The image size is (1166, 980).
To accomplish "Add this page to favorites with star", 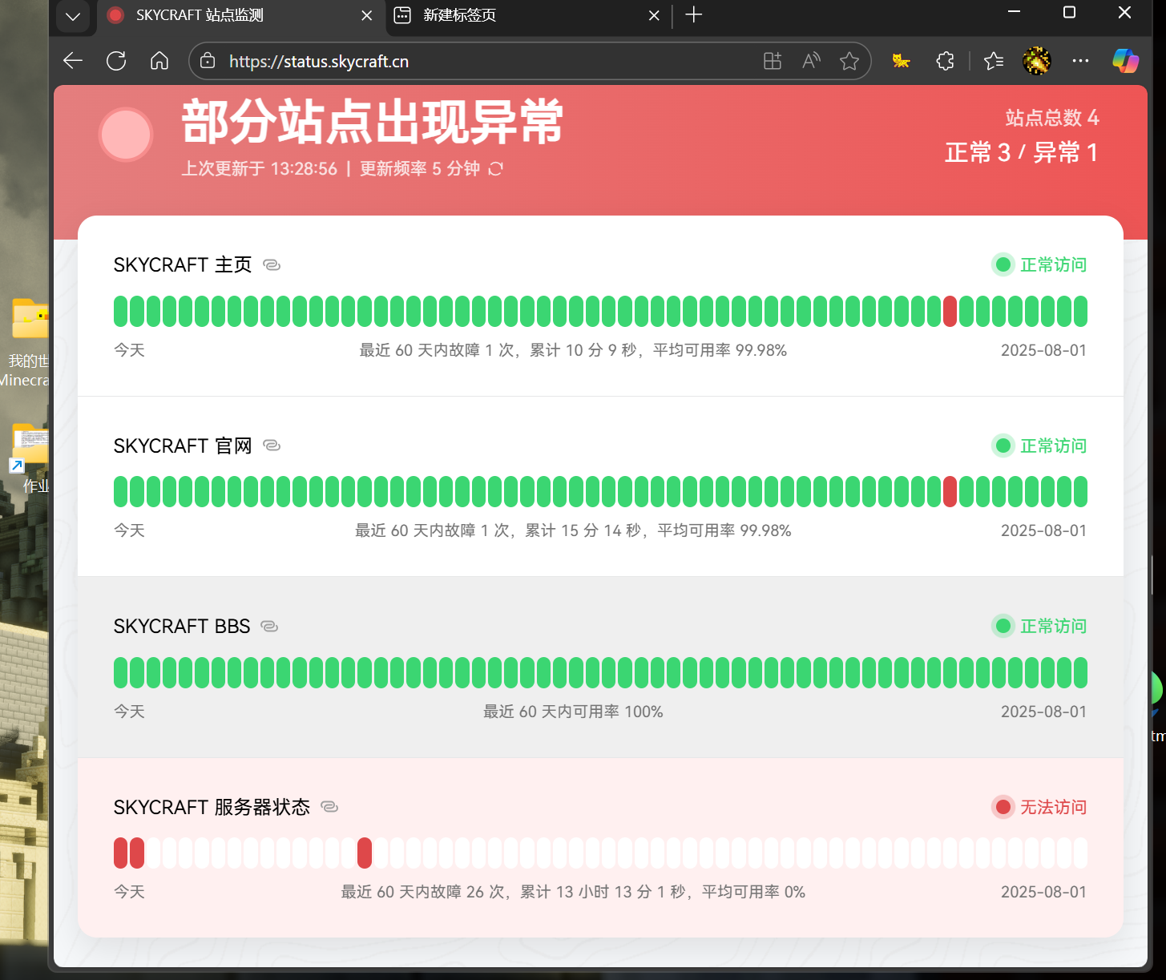I will click(849, 61).
